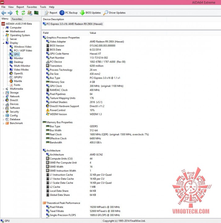
Task: Move up one level with green up arrow
Action: pos(17,13)
